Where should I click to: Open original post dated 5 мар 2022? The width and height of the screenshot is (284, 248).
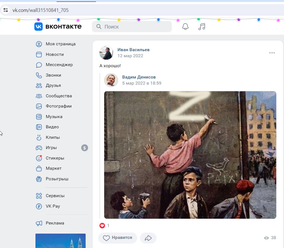click(142, 83)
